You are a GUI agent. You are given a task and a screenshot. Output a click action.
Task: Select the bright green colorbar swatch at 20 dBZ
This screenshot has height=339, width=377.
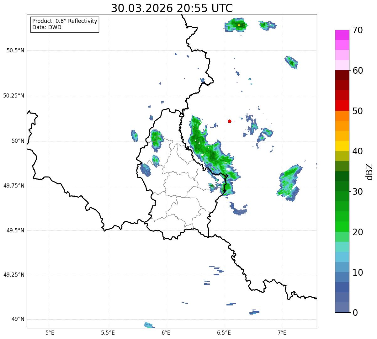tap(342, 227)
